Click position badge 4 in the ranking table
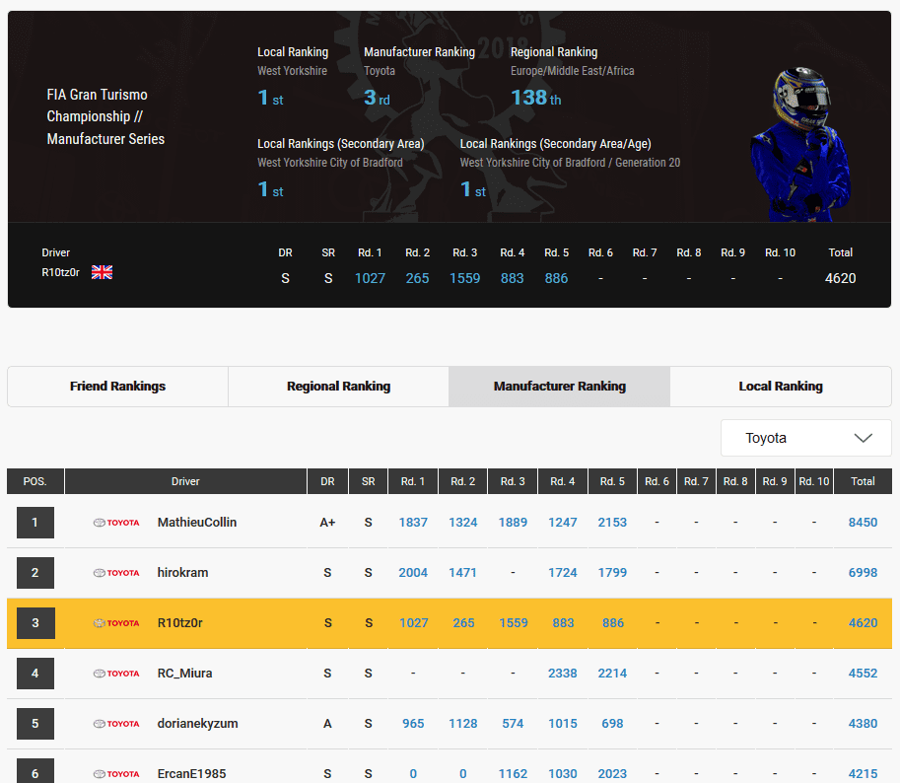The width and height of the screenshot is (900, 783). click(x=35, y=674)
